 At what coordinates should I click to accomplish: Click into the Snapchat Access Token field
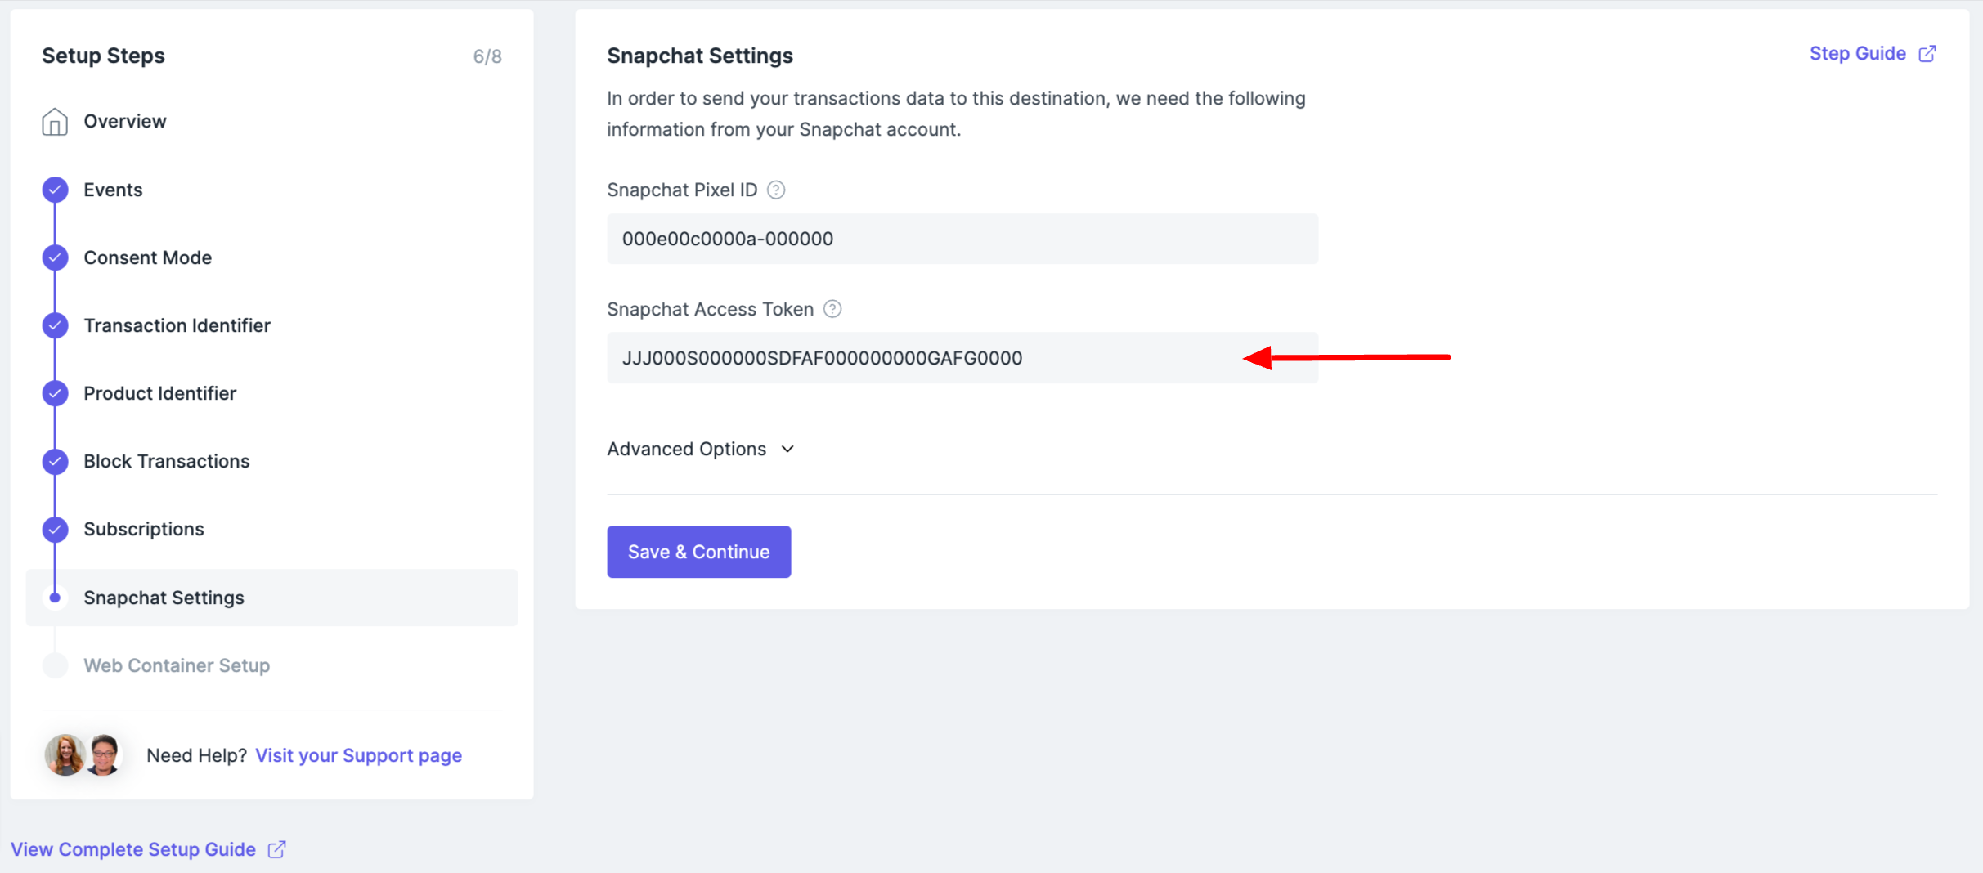coord(962,358)
